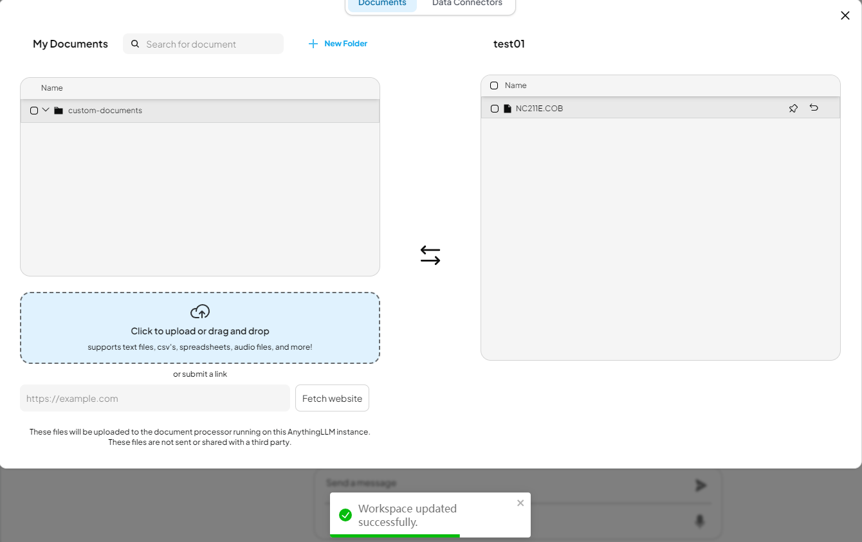This screenshot has height=542, width=862.
Task: Toggle the select-all checkbox in test01 header
Action: 494,86
